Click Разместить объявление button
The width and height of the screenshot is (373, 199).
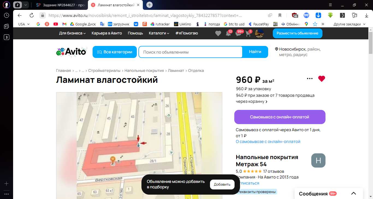click(298, 33)
